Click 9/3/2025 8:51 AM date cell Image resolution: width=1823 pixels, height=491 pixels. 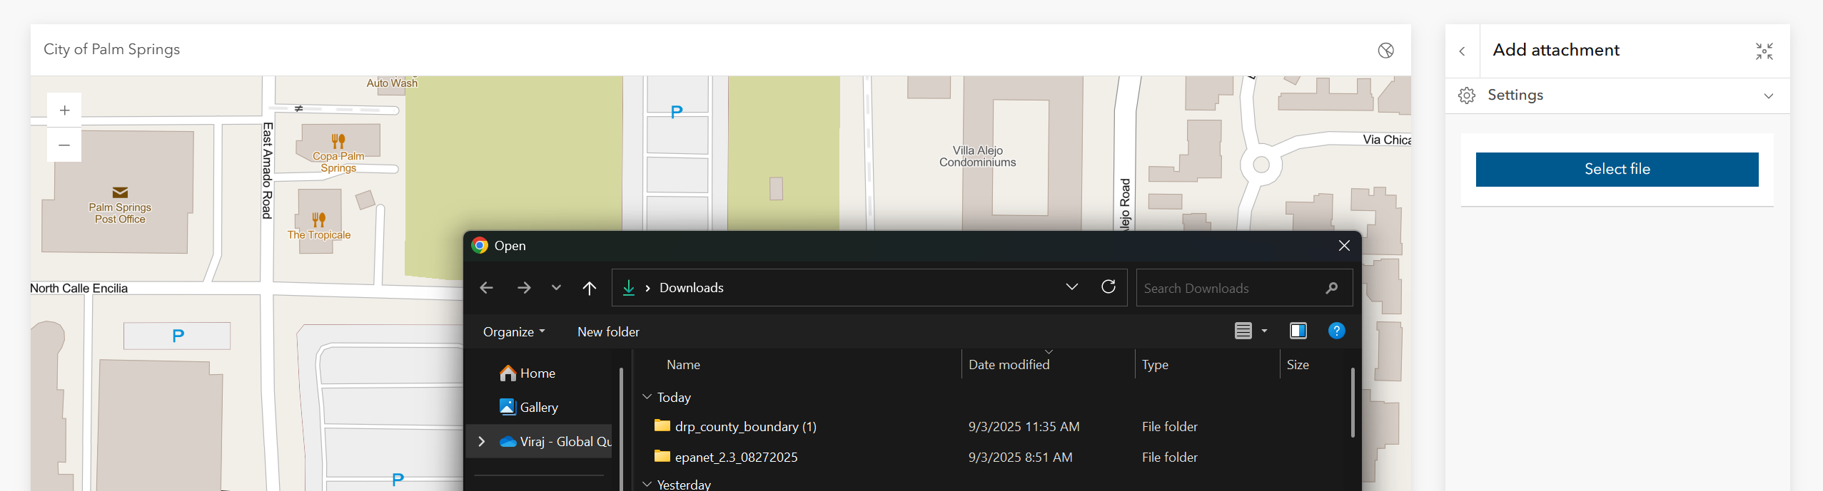click(1020, 458)
